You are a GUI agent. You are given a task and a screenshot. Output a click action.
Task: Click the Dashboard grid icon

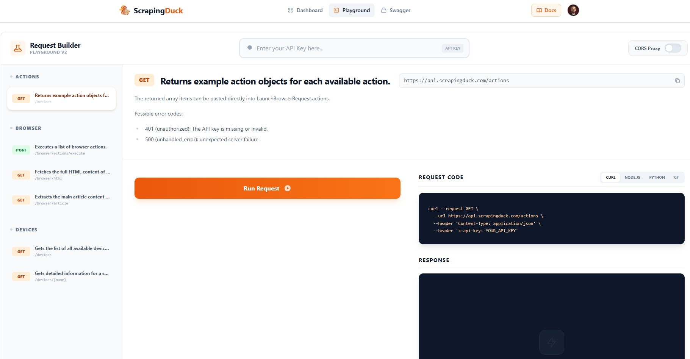290,10
